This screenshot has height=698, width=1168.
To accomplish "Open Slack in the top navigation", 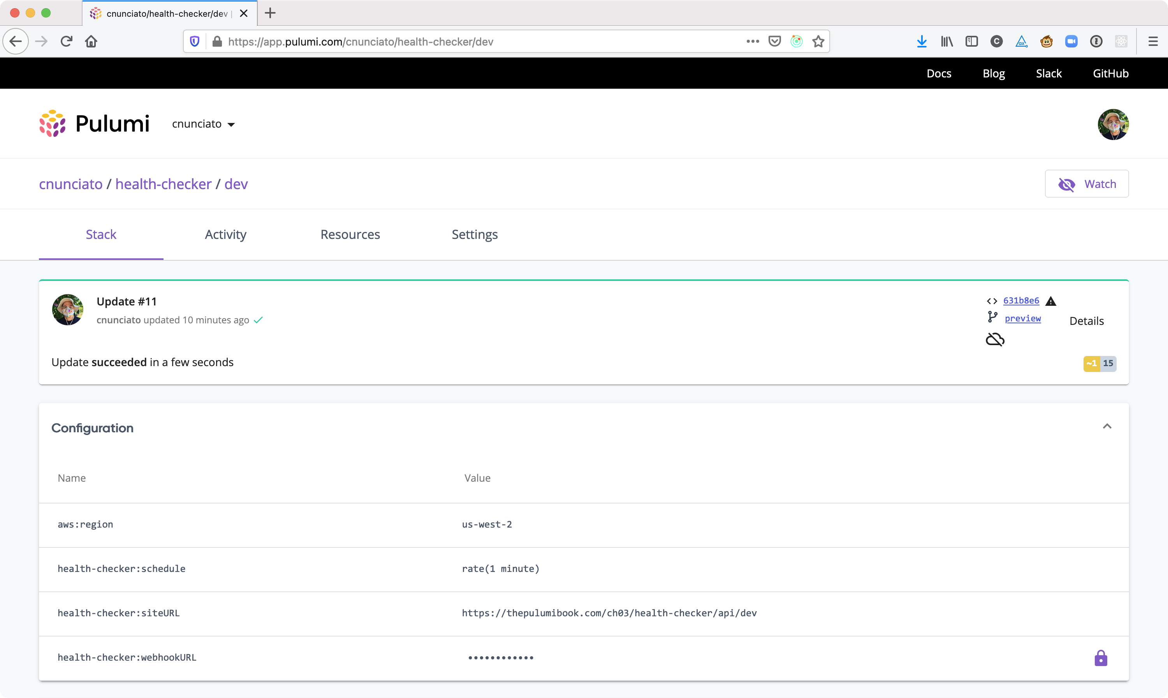I will [x=1048, y=74].
